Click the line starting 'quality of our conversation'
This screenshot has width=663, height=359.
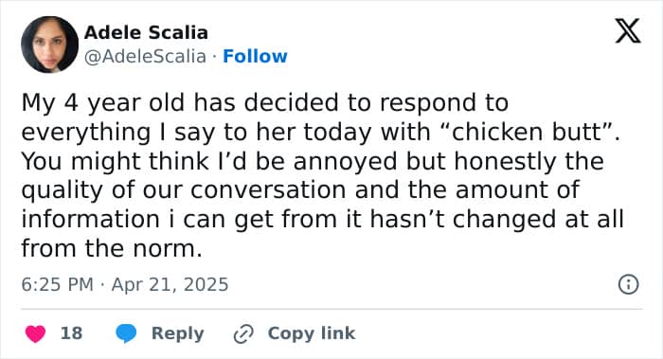pos(300,190)
